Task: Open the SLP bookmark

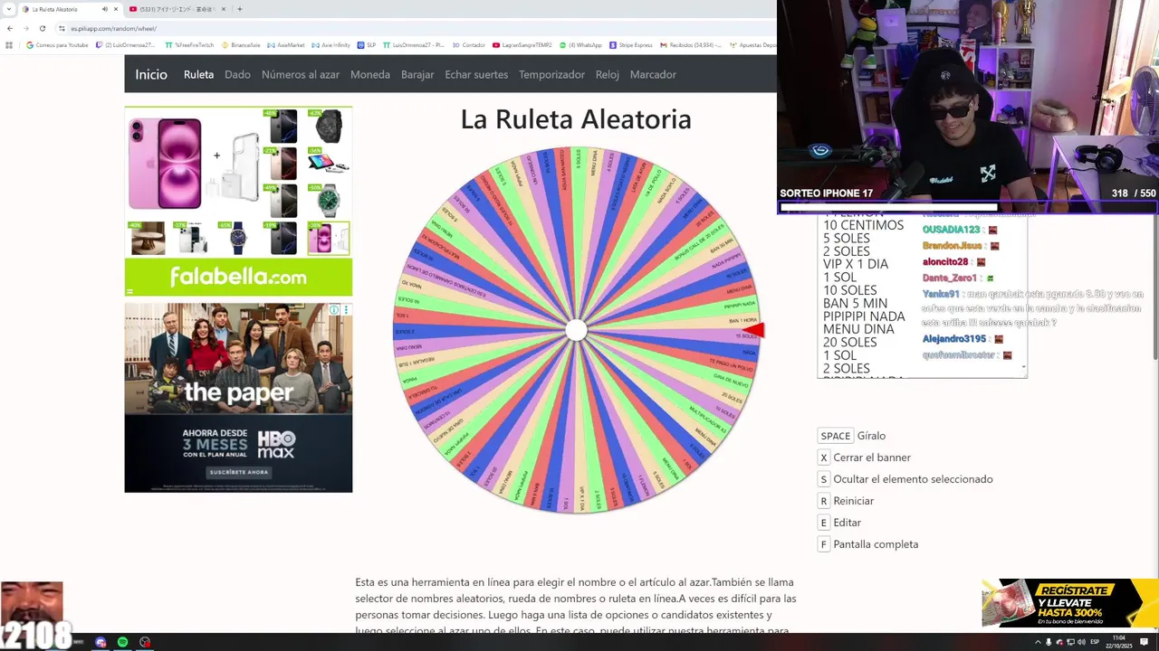Action: 367,44
